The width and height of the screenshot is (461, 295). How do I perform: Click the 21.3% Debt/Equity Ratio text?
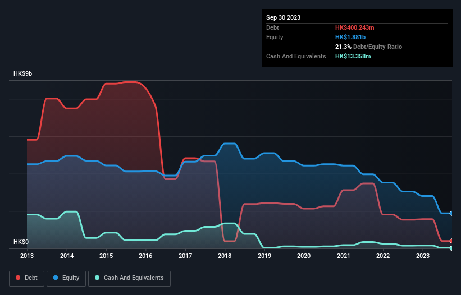coord(368,47)
